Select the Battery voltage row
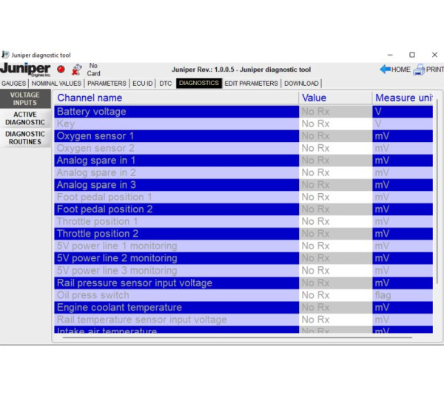 click(176, 112)
